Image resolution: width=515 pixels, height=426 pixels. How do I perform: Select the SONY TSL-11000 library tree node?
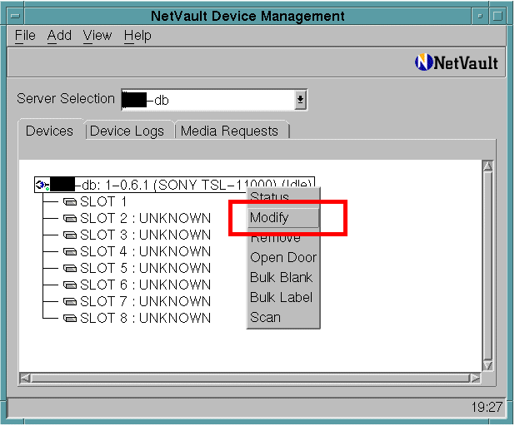[x=174, y=185]
